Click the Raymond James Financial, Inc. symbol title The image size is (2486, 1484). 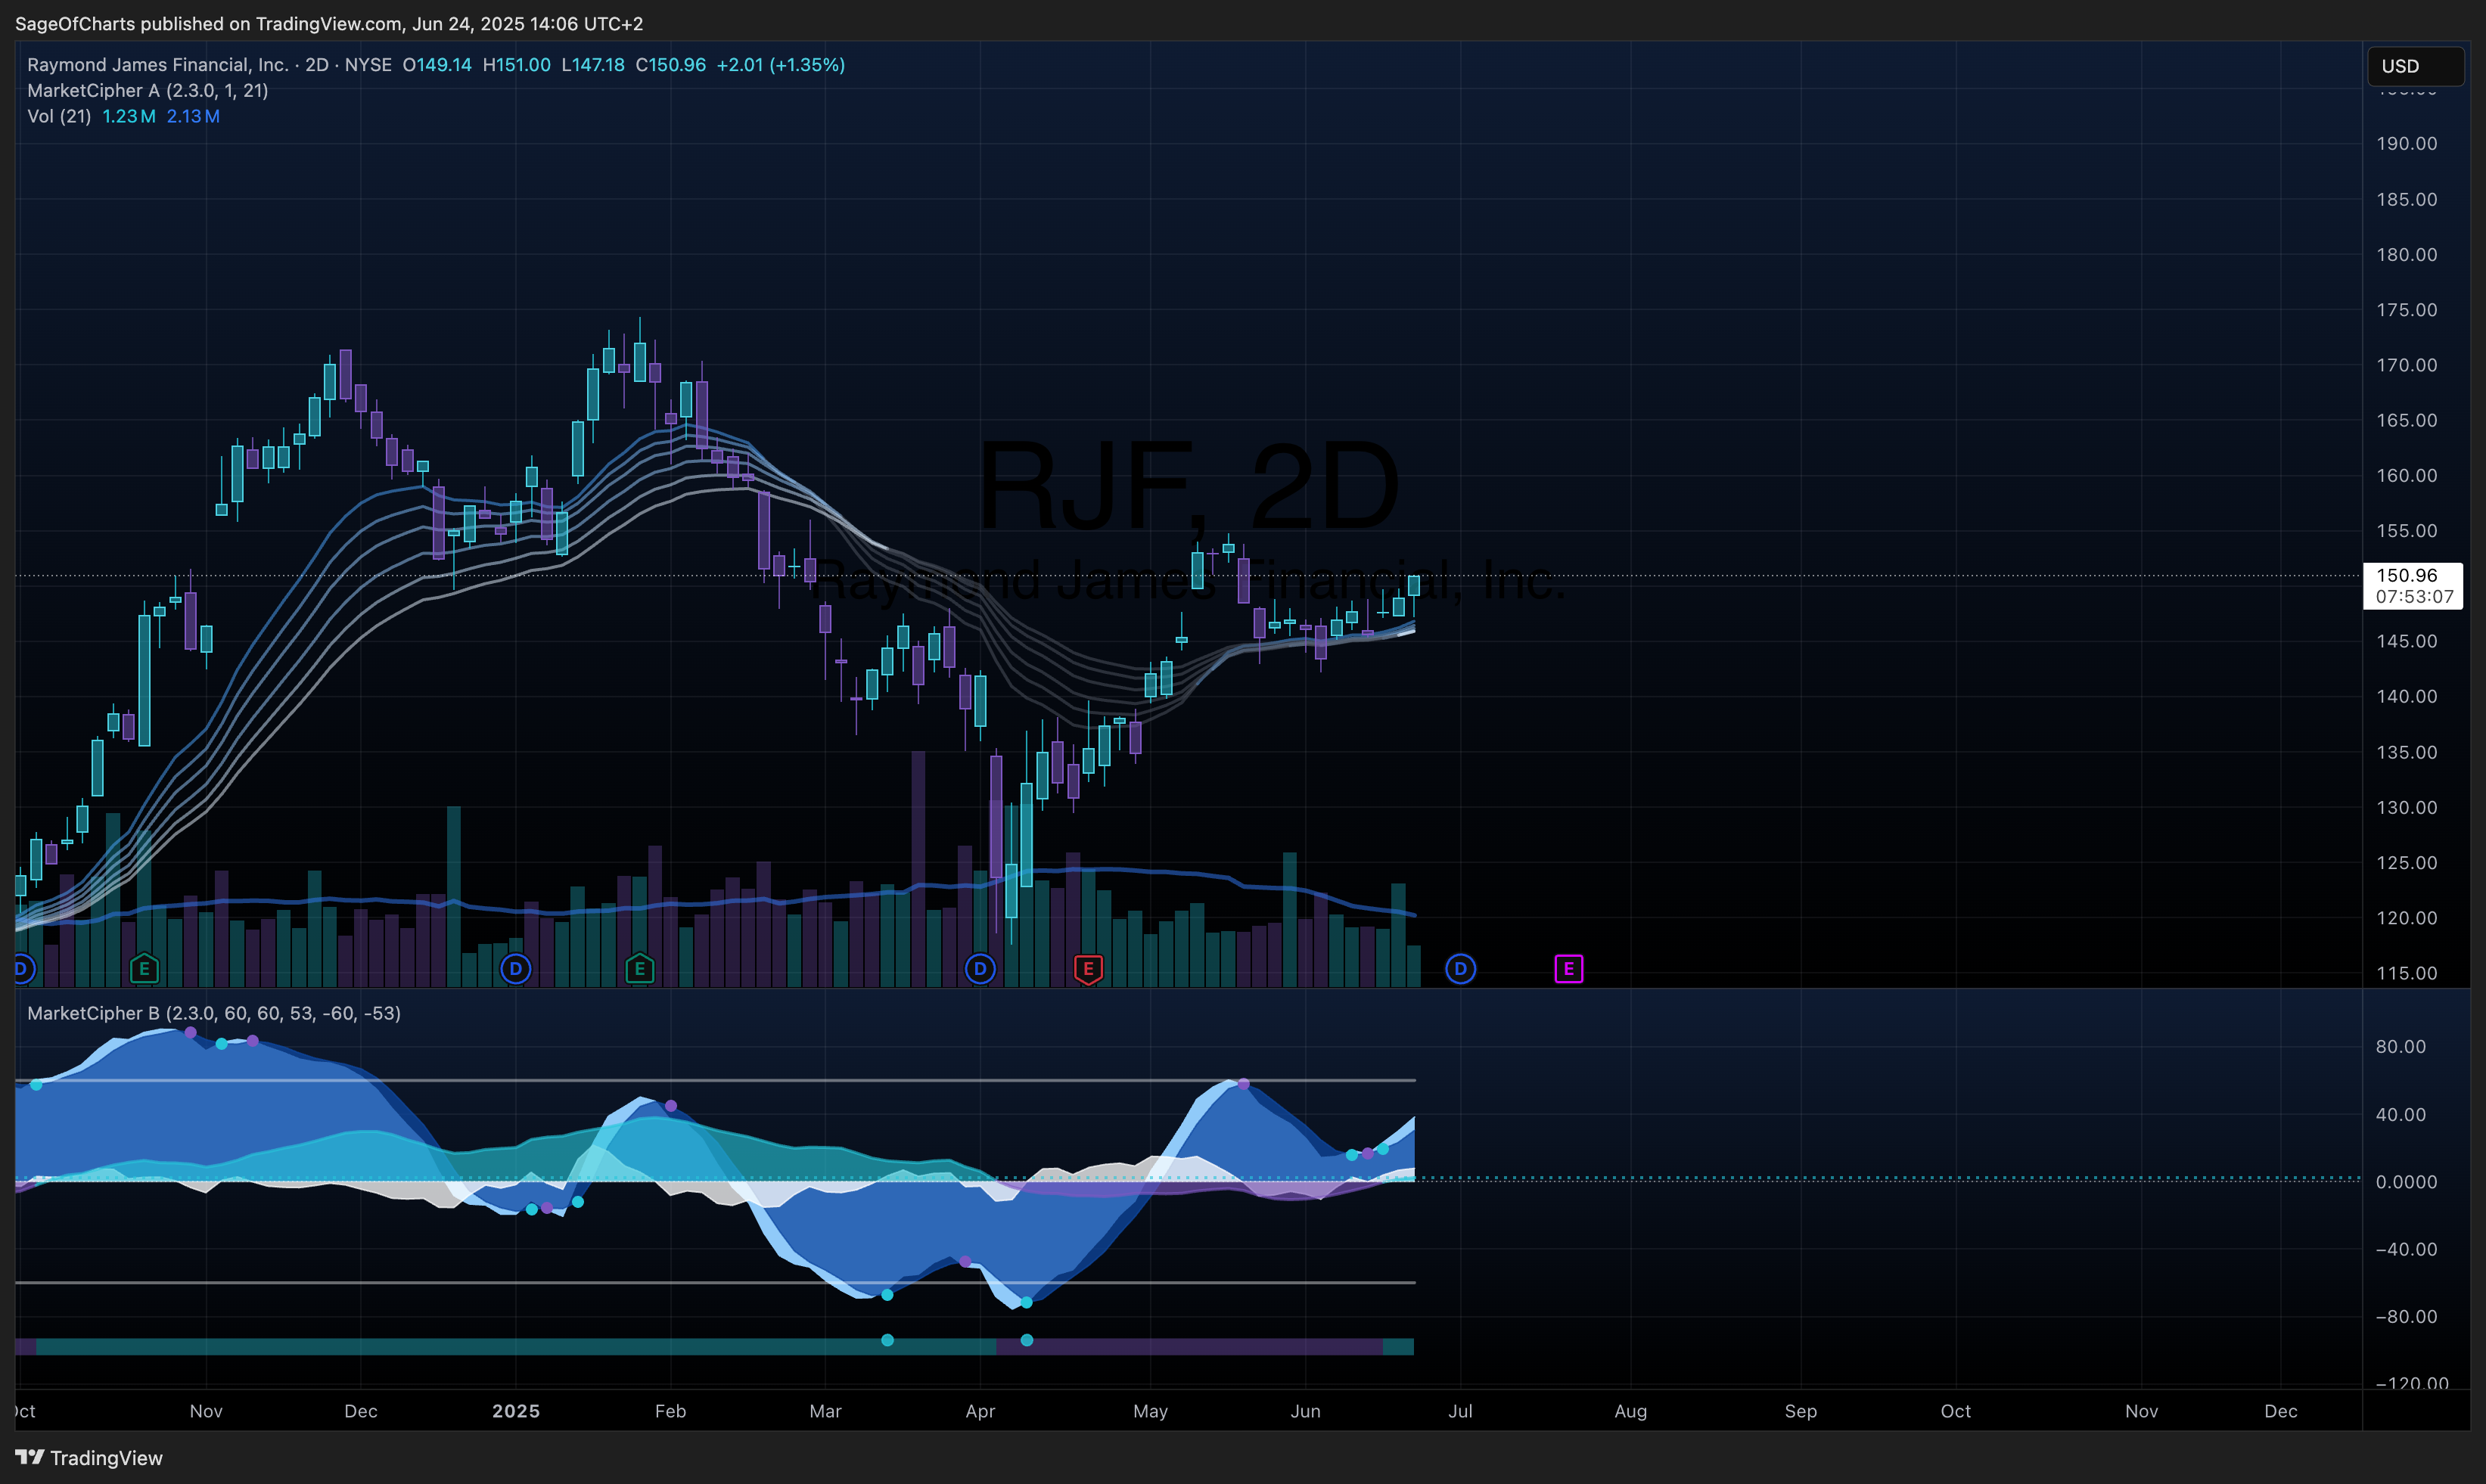157,65
